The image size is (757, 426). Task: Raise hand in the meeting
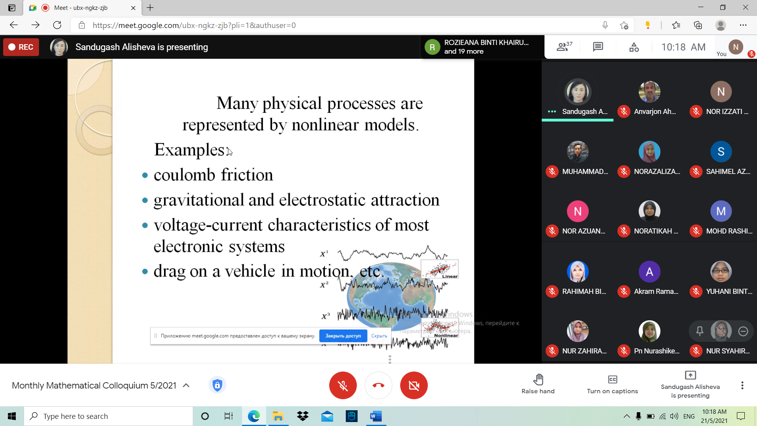[538, 384]
